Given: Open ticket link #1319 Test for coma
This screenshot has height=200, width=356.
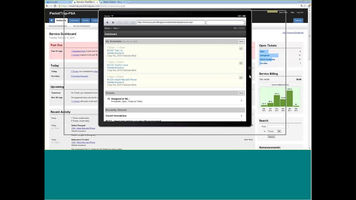Looking at the screenshot, I should (x=117, y=65).
